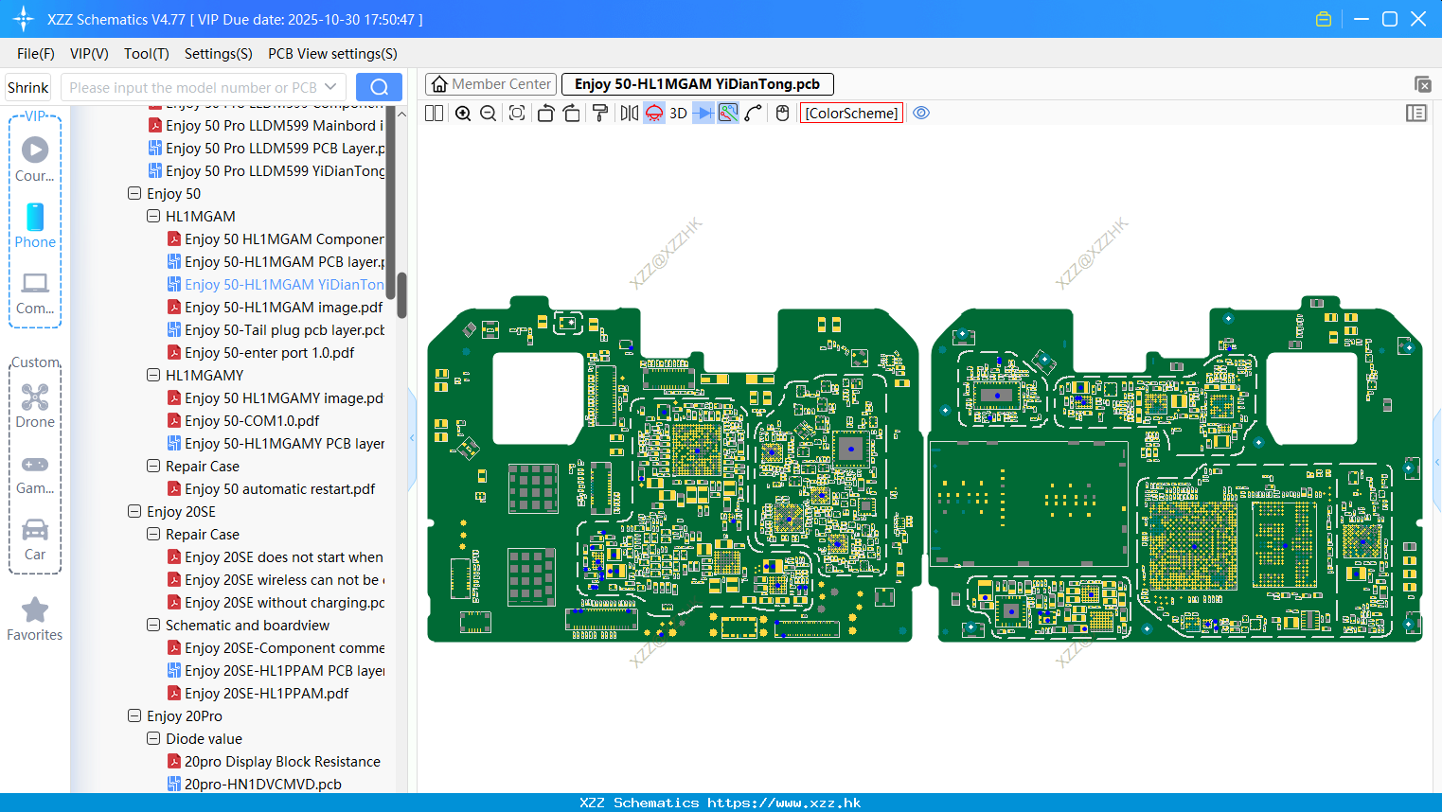Image resolution: width=1442 pixels, height=812 pixels.
Task: Toggle the net routing map icon
Action: pyautogui.click(x=728, y=114)
